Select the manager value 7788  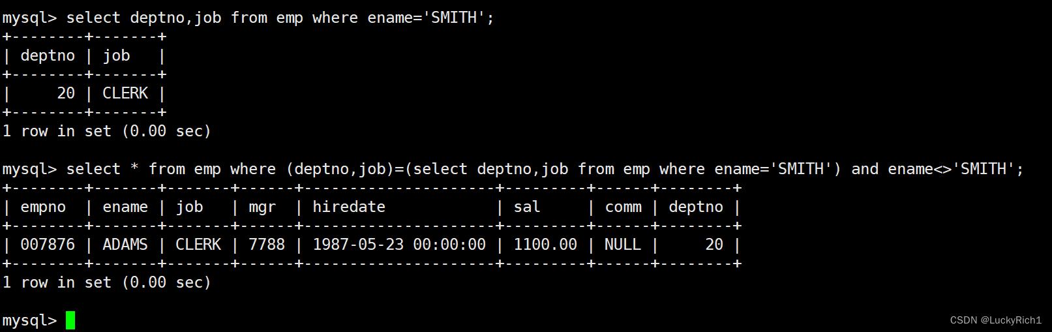[x=267, y=245]
